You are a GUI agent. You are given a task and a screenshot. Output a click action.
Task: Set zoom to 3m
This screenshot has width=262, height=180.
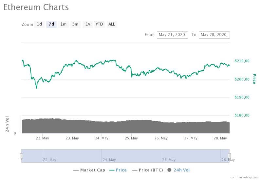coord(75,24)
